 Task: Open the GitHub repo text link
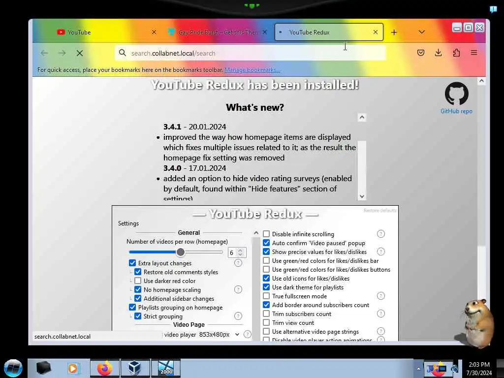click(456, 111)
